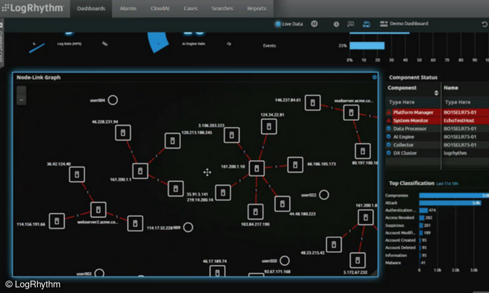
Task: Click the logrhythm name cell
Action: point(454,153)
